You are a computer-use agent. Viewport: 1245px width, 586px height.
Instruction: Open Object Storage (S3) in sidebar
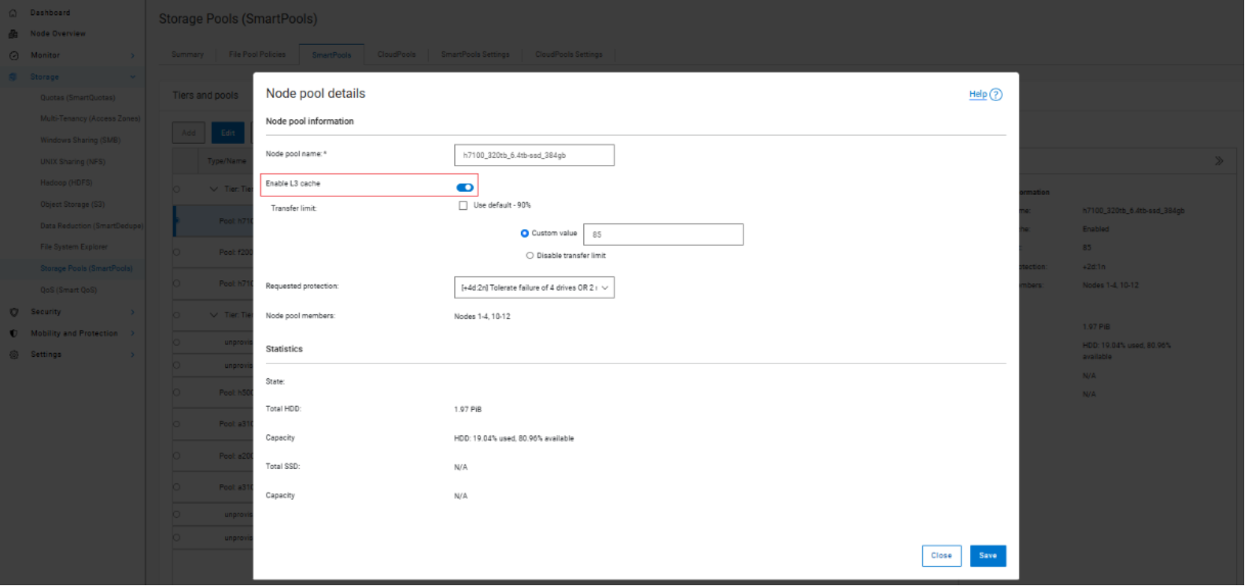click(x=73, y=205)
